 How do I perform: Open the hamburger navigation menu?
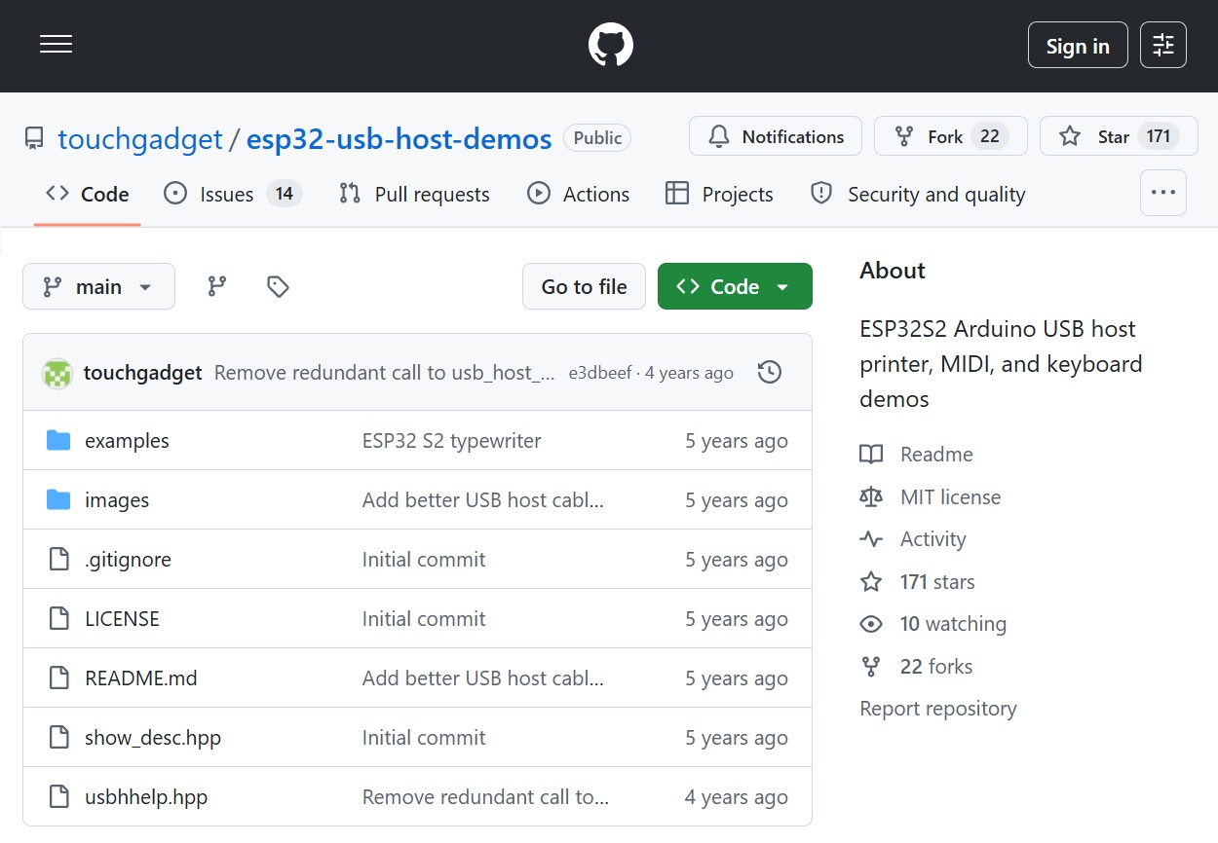point(56,45)
